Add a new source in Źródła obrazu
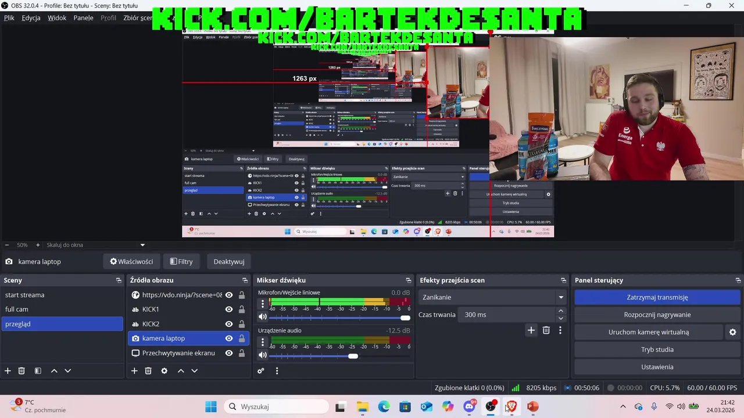The image size is (744, 418). (x=134, y=371)
